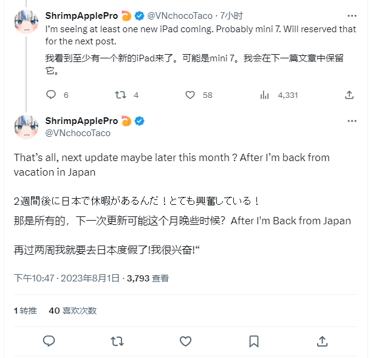Open the 下午10:47 · 2023年8月1日 timestamp
370x358 pixels.
click(67, 278)
